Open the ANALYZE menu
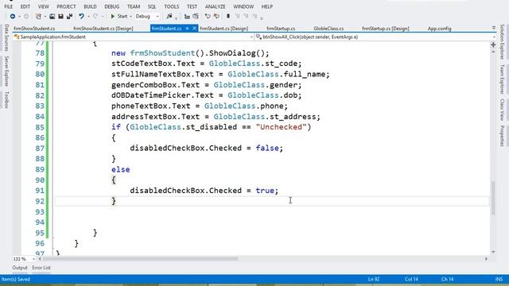509x286 pixels. tap(215, 6)
